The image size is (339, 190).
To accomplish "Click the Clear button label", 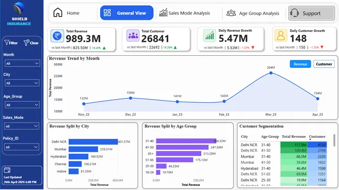I will tap(34, 43).
